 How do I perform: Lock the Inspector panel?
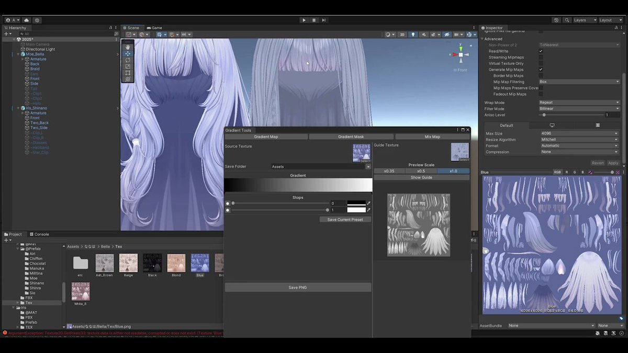(x=615, y=28)
